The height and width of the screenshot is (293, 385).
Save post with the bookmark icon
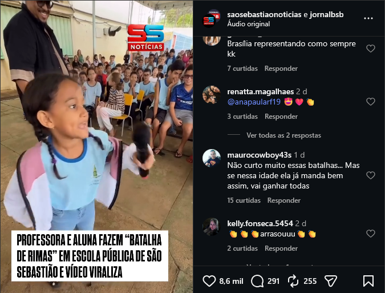[x=368, y=281]
